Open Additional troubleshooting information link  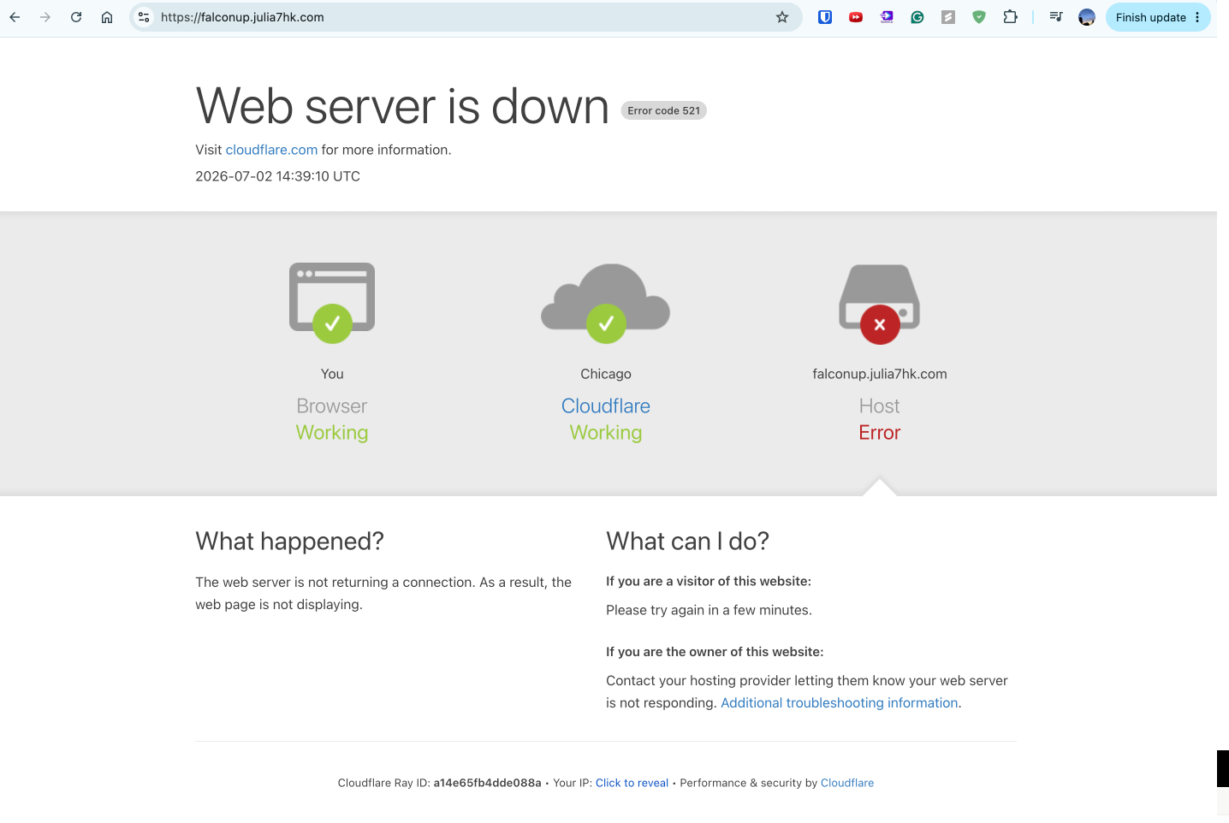840,702
